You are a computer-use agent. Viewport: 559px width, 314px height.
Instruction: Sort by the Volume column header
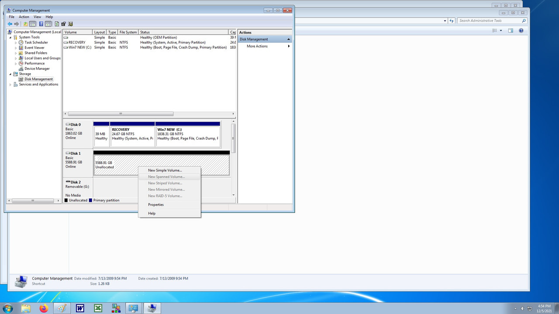pos(78,32)
